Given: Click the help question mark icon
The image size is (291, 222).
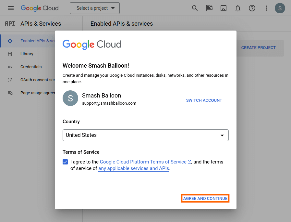Looking at the screenshot, I should [x=252, y=8].
